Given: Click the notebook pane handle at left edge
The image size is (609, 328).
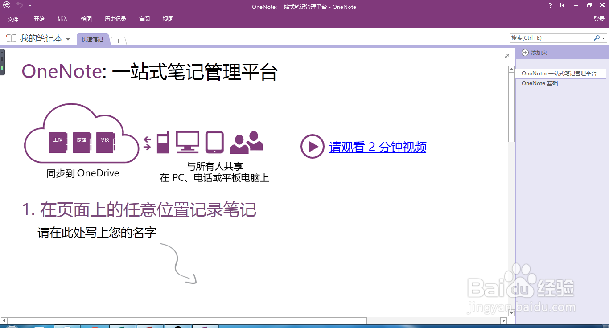Looking at the screenshot, I should point(2,62).
